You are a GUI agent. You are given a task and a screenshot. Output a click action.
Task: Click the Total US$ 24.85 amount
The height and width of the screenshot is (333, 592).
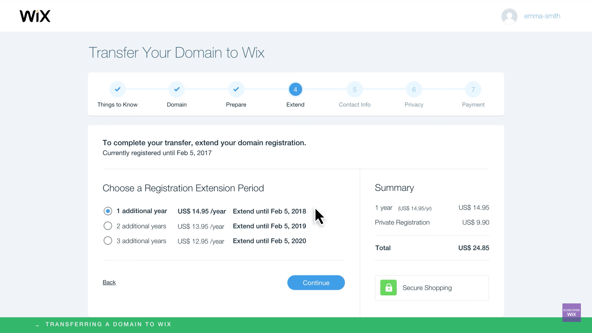(474, 248)
